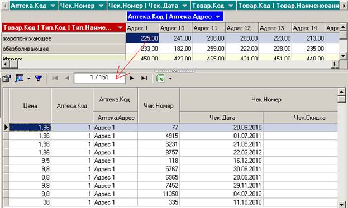Screen dimensions: 348x208
Task: Jump to the last record page
Action: coord(144,78)
